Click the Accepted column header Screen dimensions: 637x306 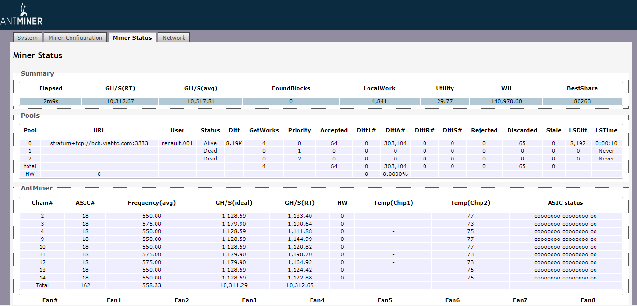click(x=334, y=130)
